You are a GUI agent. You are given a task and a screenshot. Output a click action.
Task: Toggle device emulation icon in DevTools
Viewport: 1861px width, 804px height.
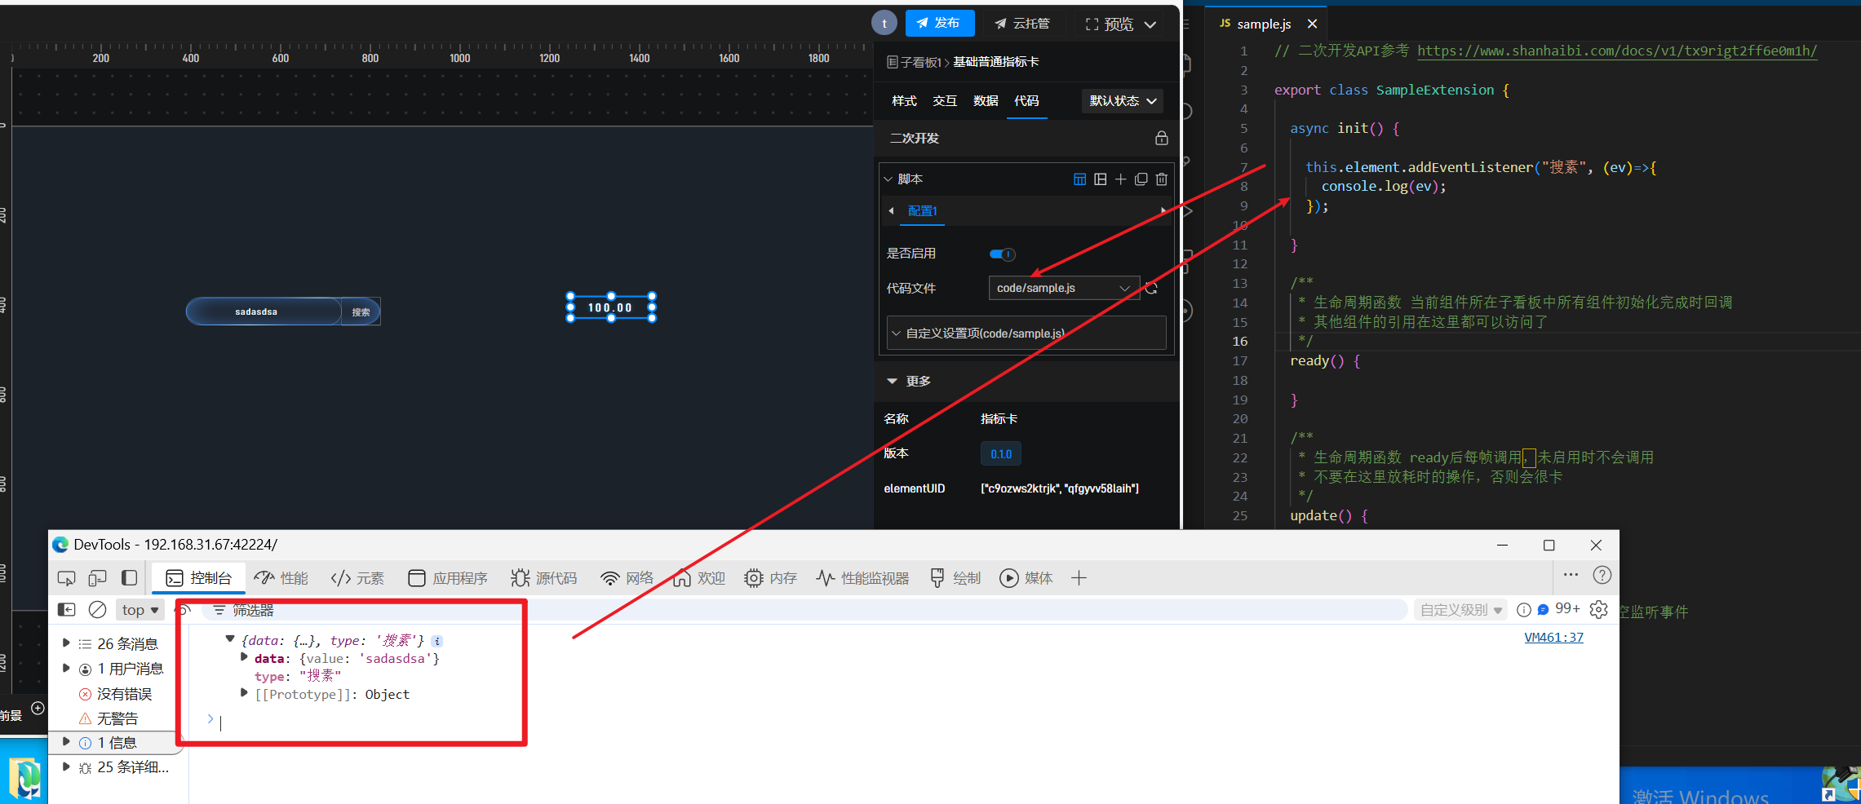[x=97, y=578]
